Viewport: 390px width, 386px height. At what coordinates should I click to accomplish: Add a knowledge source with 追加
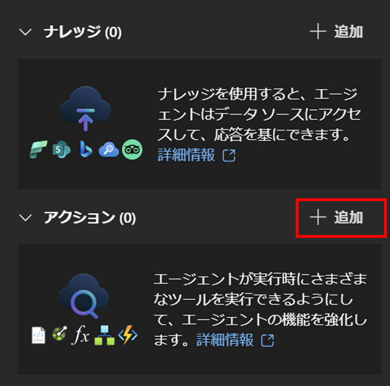[x=336, y=32]
